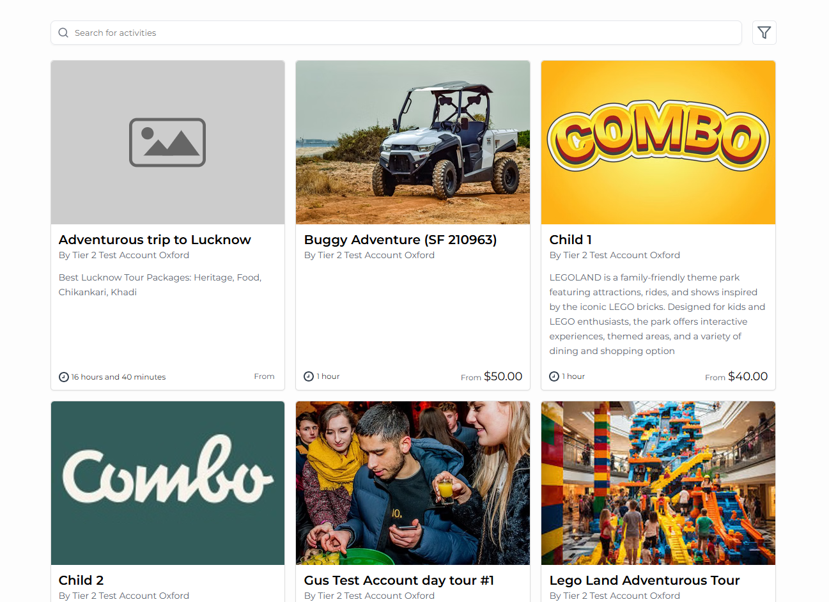Open Adventurous trip to Lucknow title
This screenshot has width=829, height=602.
tap(155, 240)
